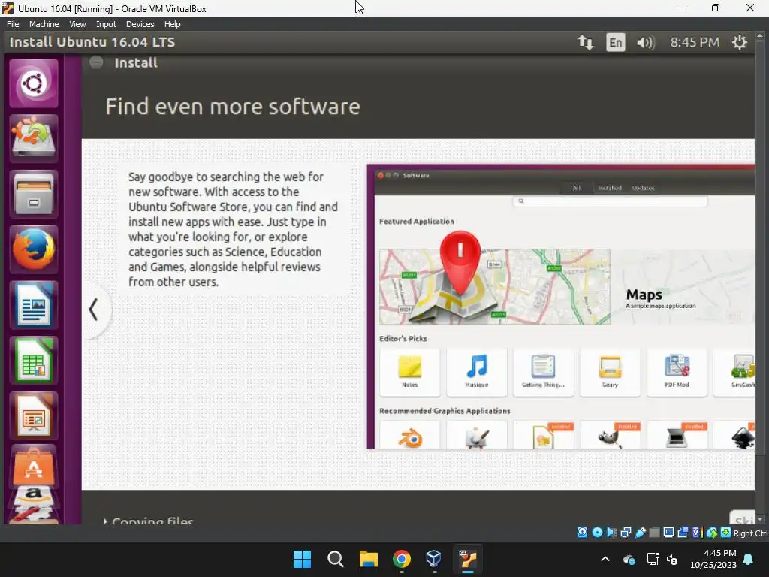Open VirtualBox Manager from the taskbar
The width and height of the screenshot is (769, 577).
(434, 559)
